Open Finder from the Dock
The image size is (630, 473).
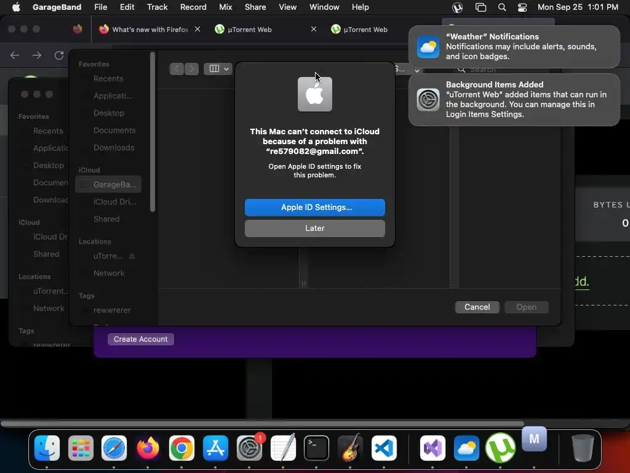(47, 448)
